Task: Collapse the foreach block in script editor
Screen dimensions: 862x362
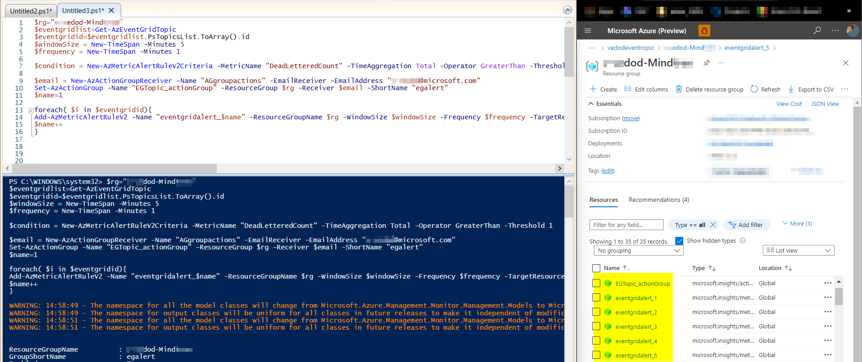Action: pyautogui.click(x=31, y=110)
